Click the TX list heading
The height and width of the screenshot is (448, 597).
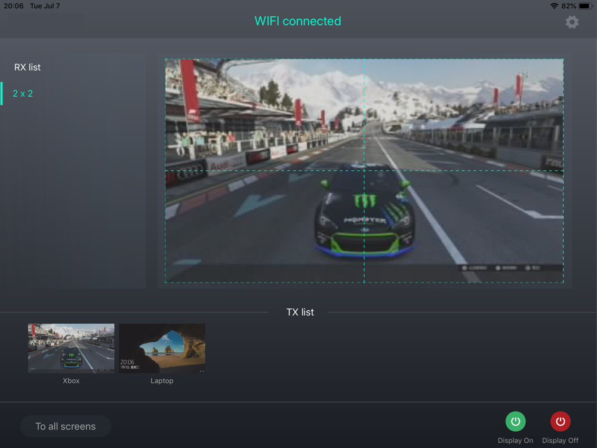300,312
